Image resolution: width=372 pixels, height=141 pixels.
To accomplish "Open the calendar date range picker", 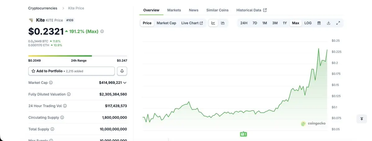I will pos(319,23).
